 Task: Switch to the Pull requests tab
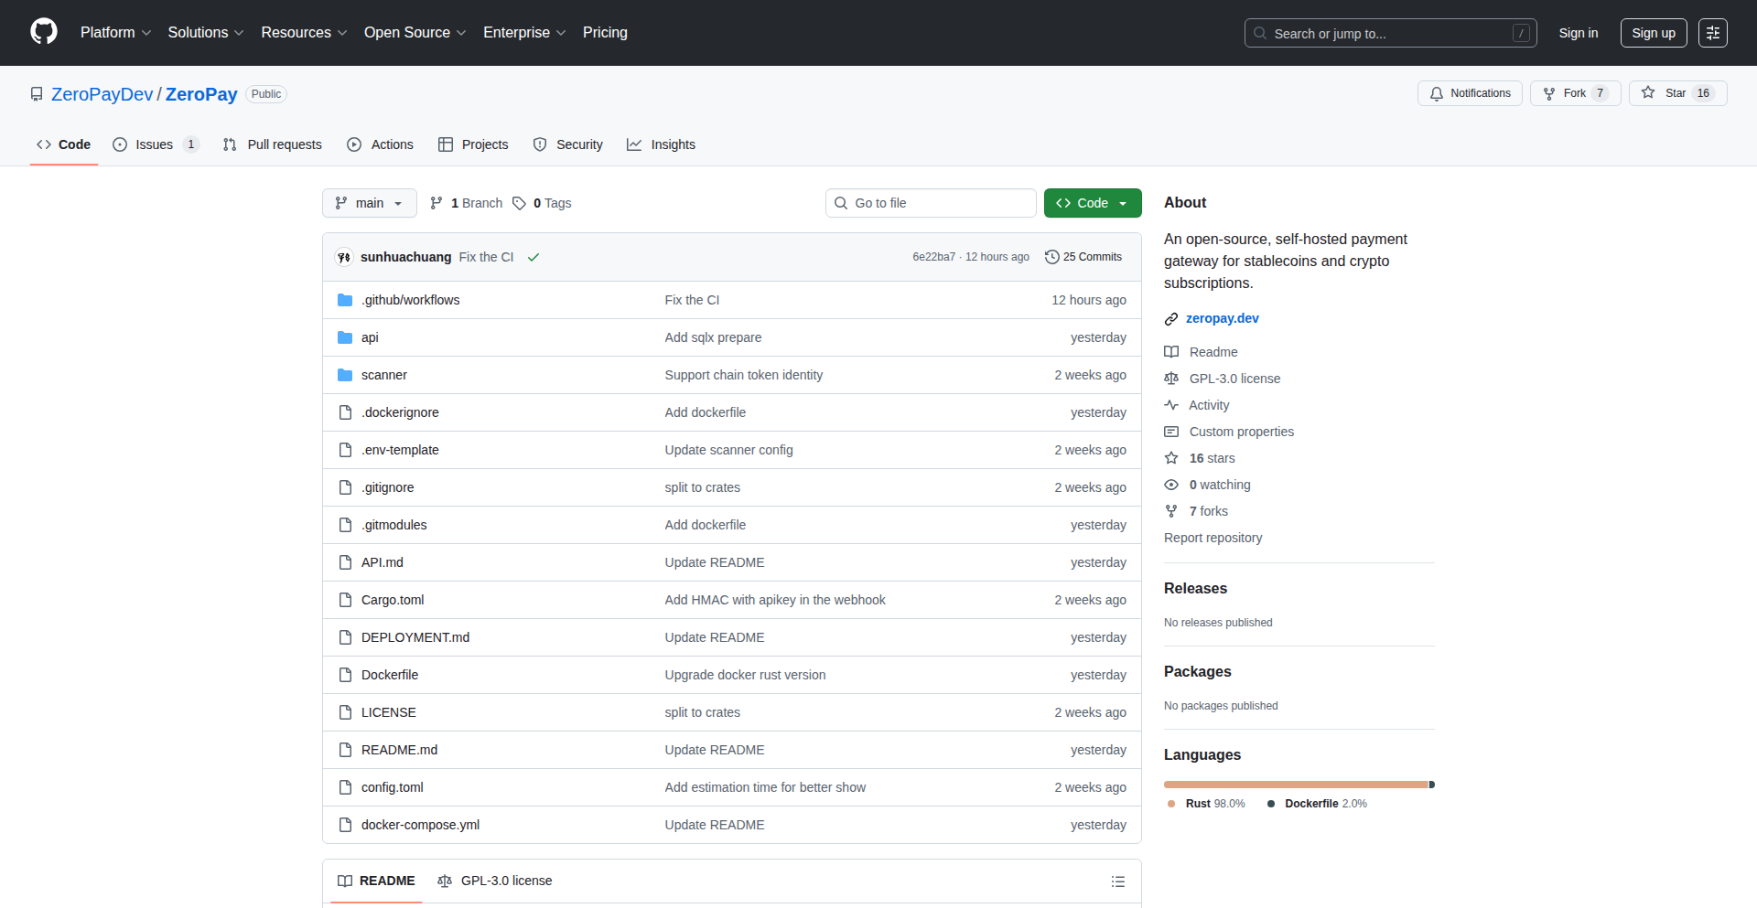coord(273,144)
